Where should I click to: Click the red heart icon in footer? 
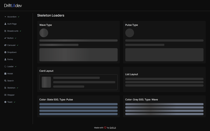(x=105, y=128)
